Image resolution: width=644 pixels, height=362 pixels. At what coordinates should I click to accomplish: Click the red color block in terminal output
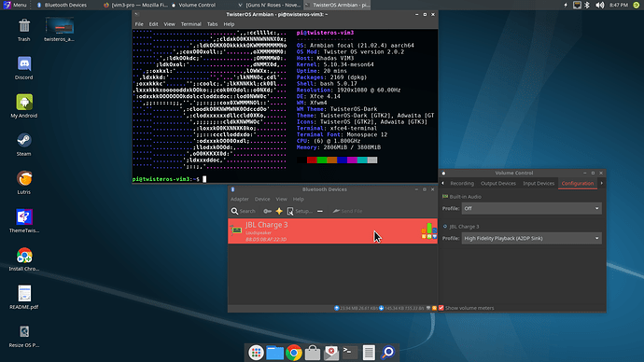pyautogui.click(x=312, y=160)
